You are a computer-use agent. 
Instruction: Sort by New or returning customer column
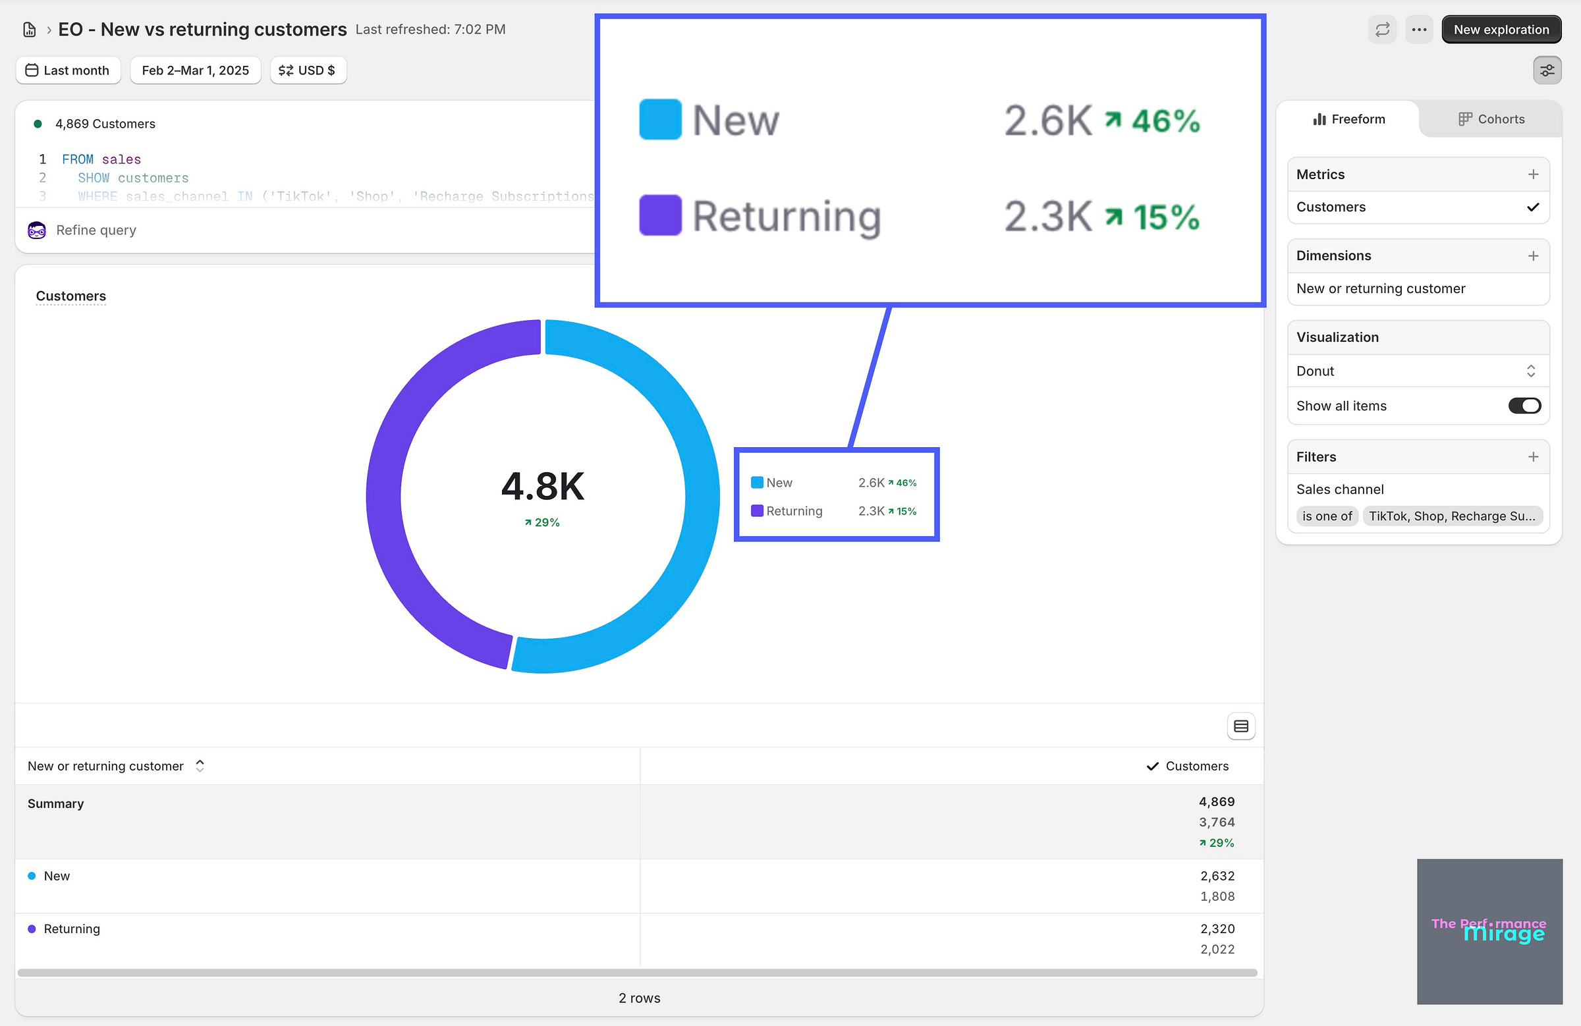click(x=200, y=767)
